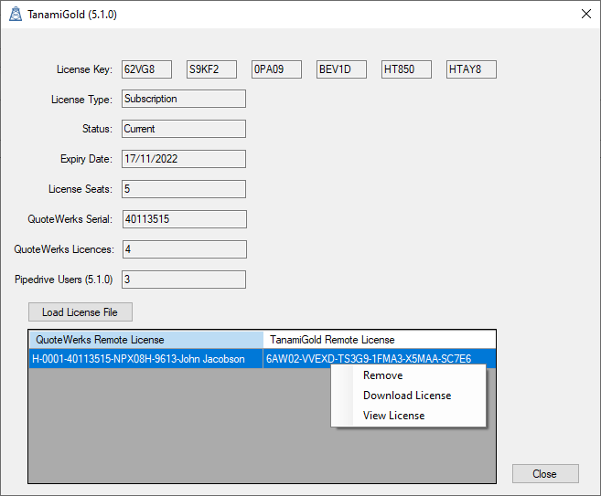The height and width of the screenshot is (496, 601).
Task: Click the TanamiGold app icon in title bar
Action: pos(16,15)
